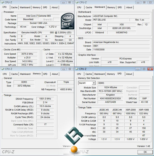This screenshot has width=154, height=156.
Task: Click the processor Name field Intel Core i7 Extreme 965
Action: pos(38,16)
